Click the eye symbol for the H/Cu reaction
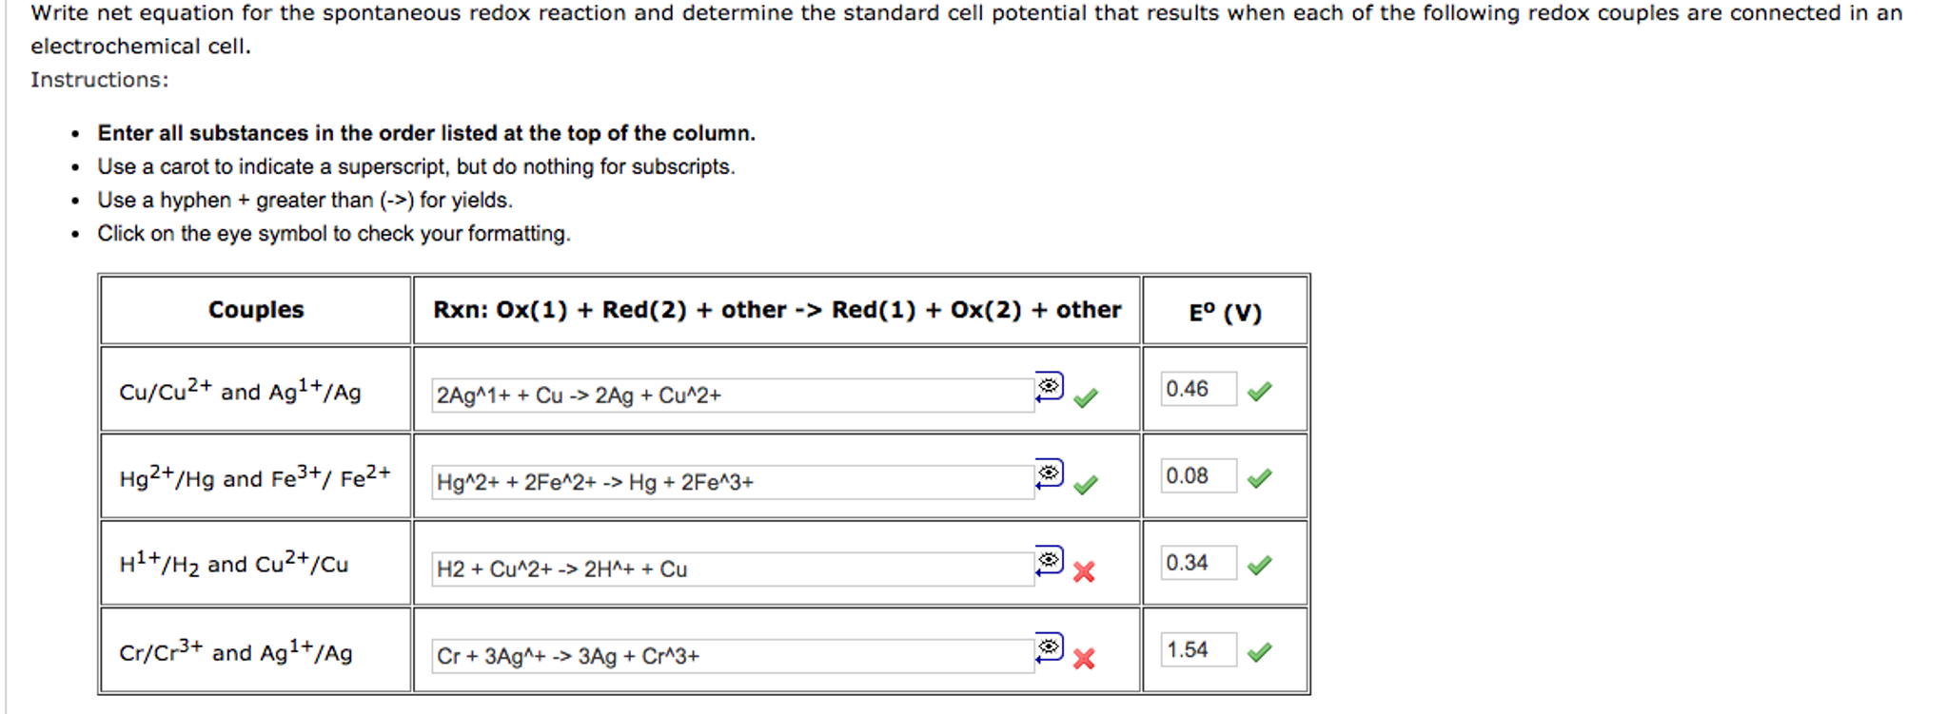Screen dimensions: 1947x714 click(x=1047, y=560)
